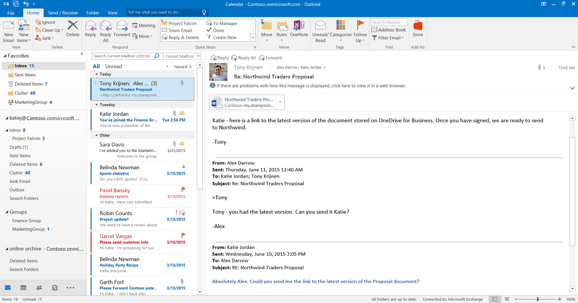Select the Unread filter in message list
This screenshot has height=303, width=578.
click(114, 66)
